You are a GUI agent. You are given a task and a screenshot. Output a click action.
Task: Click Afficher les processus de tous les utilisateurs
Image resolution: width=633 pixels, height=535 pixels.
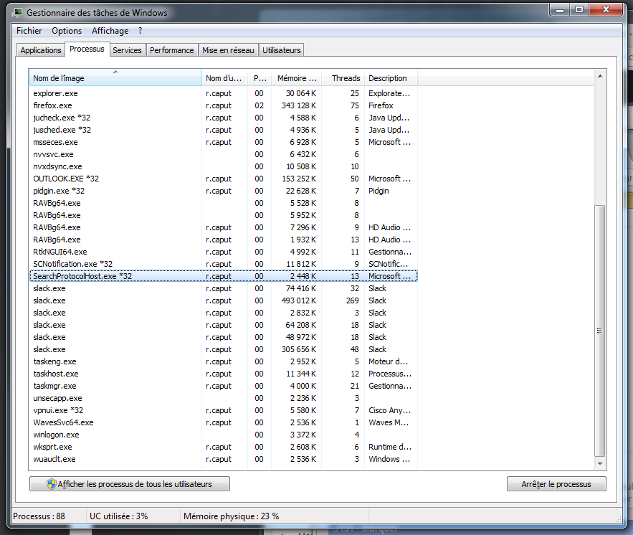click(x=130, y=483)
